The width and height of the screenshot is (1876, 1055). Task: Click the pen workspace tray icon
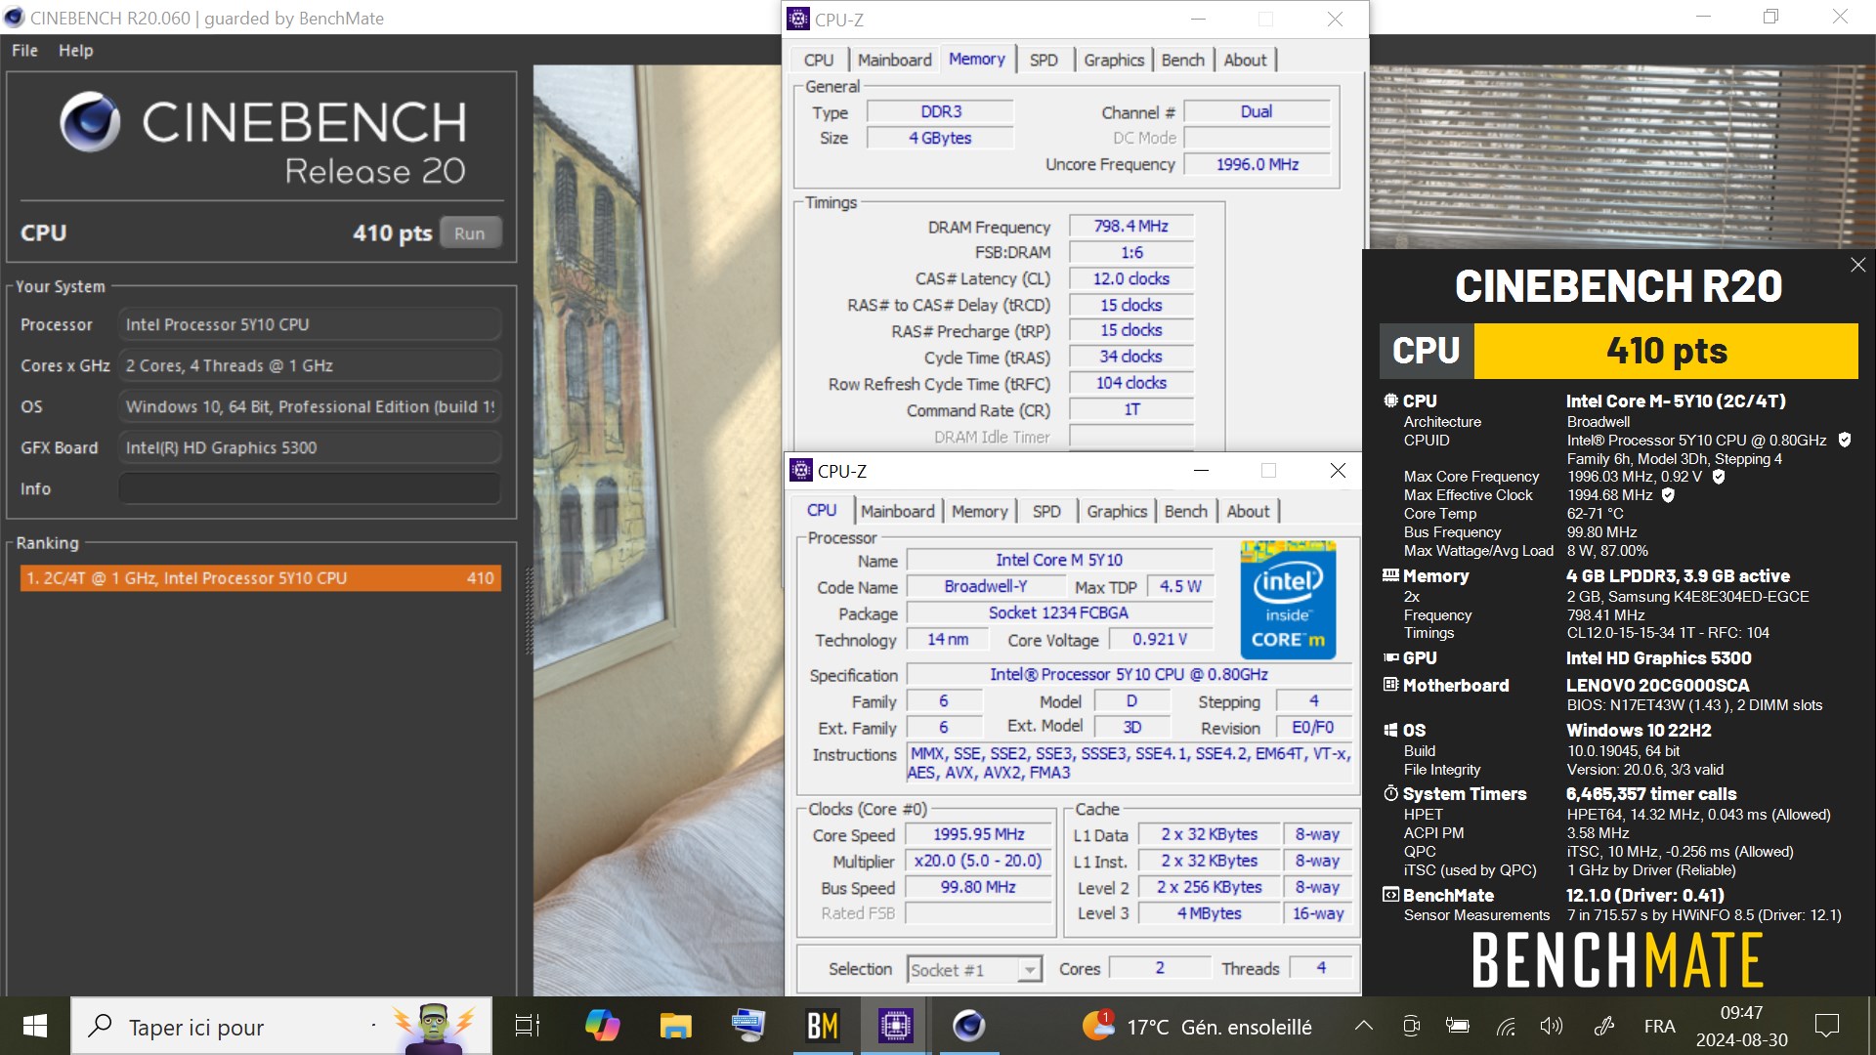click(1603, 1026)
